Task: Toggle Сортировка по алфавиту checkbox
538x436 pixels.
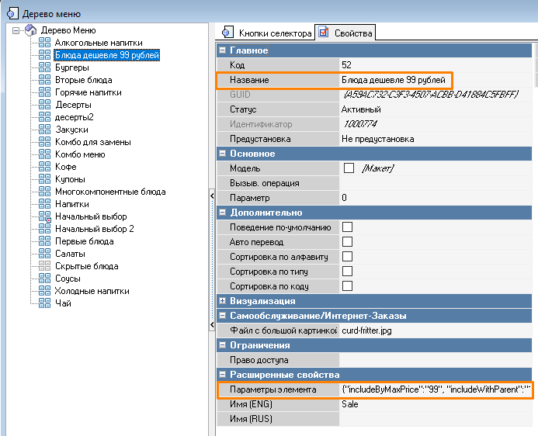Action: pyautogui.click(x=348, y=257)
